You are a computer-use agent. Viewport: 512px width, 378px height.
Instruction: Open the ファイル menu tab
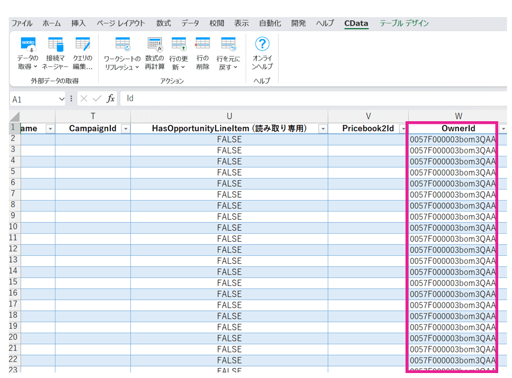tap(22, 24)
